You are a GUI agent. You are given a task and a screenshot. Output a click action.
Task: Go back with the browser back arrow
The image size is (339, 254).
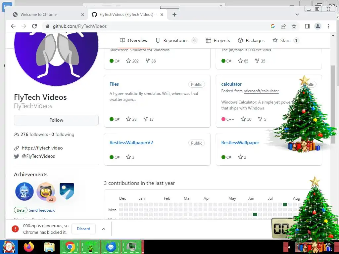coord(13,26)
